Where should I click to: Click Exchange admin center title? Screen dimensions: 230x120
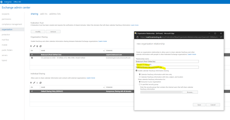coord(16,7)
